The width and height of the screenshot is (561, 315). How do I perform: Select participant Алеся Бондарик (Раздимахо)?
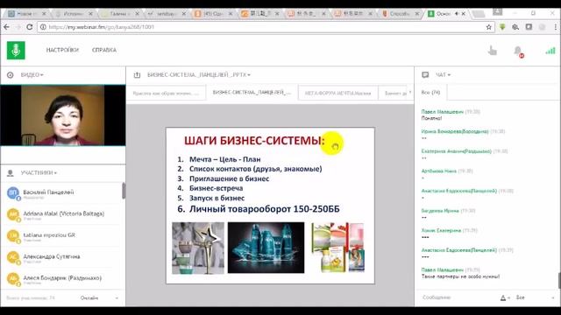click(x=61, y=279)
